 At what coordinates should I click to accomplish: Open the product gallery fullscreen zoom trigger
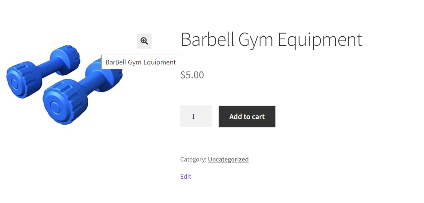pos(144,41)
